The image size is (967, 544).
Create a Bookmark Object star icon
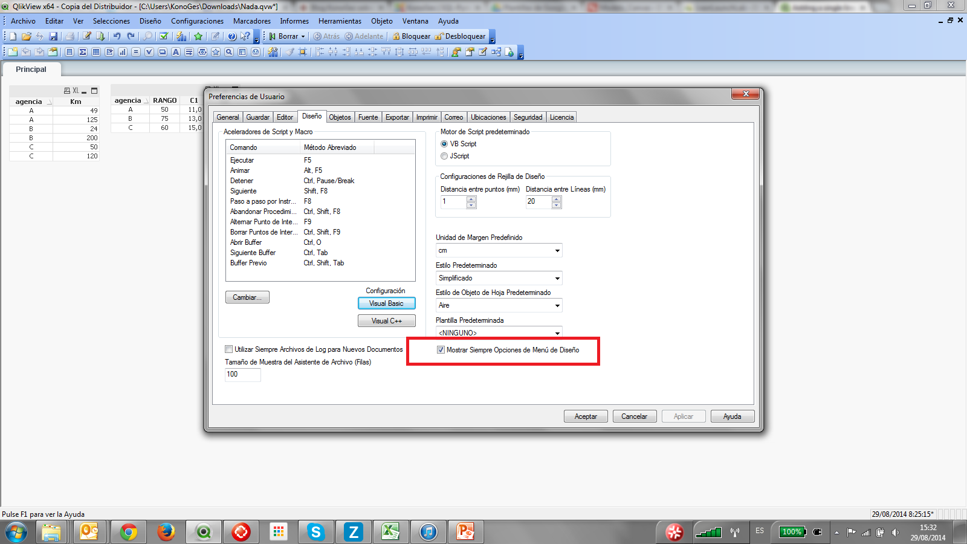click(x=216, y=52)
